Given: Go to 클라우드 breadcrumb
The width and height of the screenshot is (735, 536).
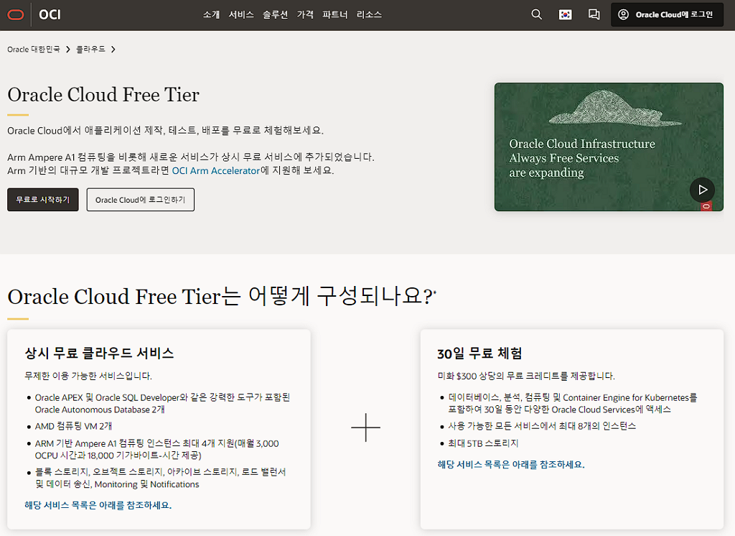Looking at the screenshot, I should point(90,50).
